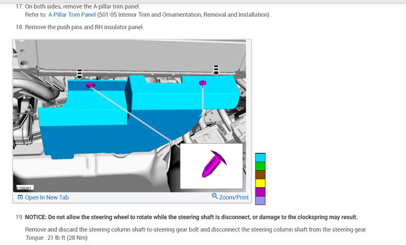Image resolution: width=406 pixels, height=245 pixels.
Task: Click step 17 'On both sides, remove the A-pillar trim panel.'
Action: 82,6
